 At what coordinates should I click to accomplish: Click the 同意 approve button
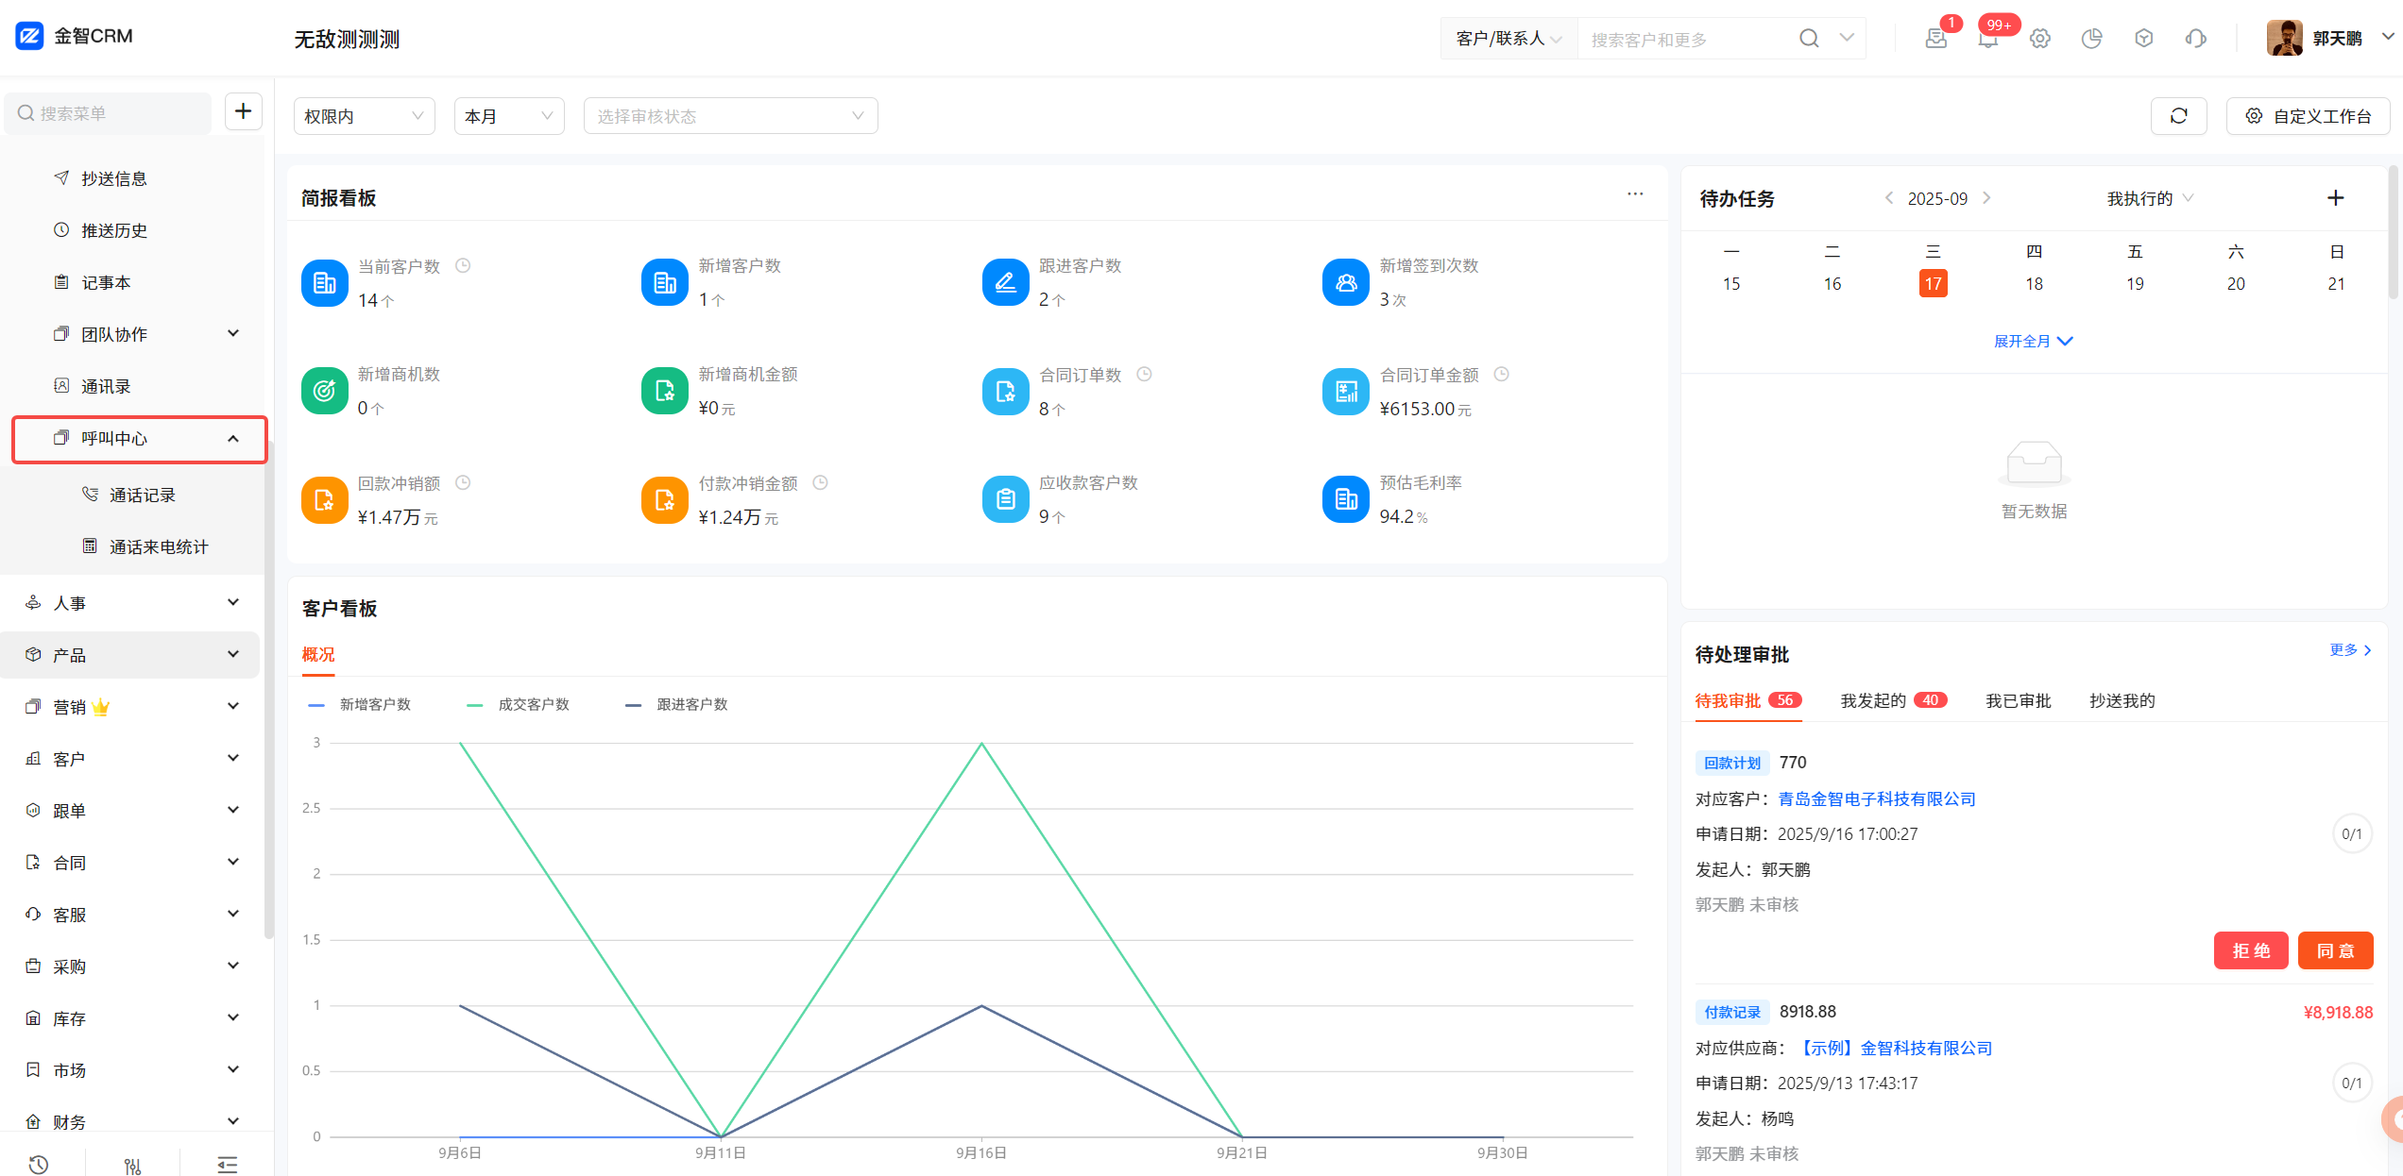[2335, 950]
